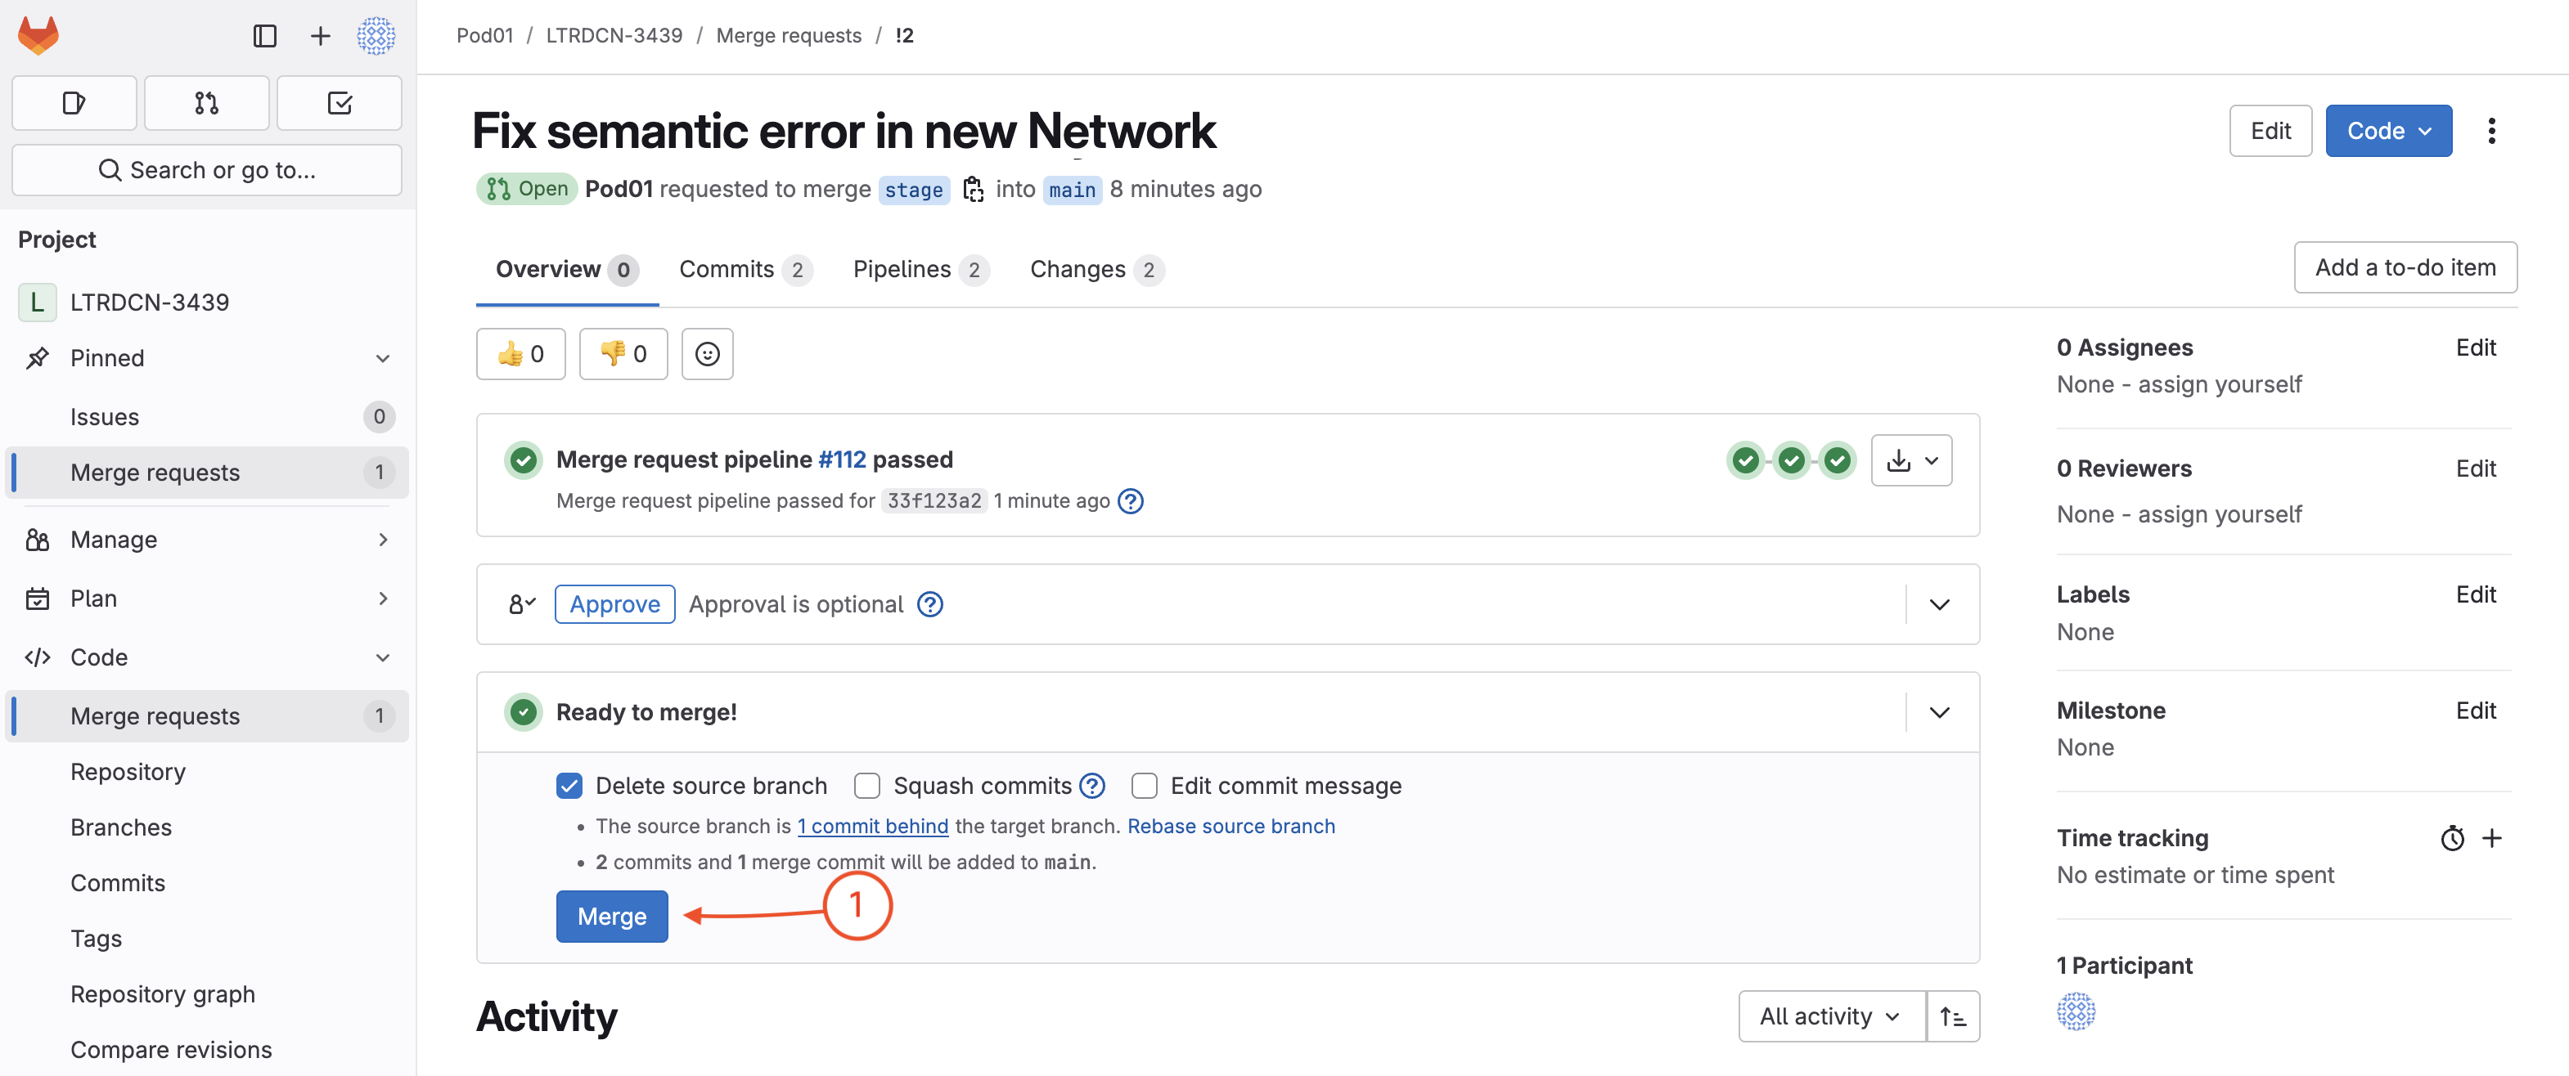
Task: Click the blue Merge button
Action: tap(612, 917)
